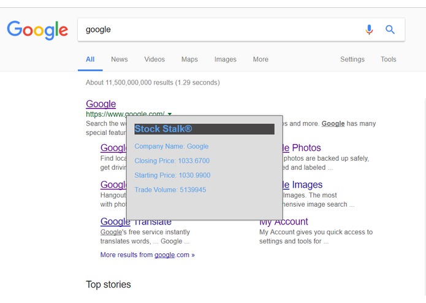Select Closing Price: 1033.6700 text
Screen dimensions: 426x303
click(x=172, y=161)
